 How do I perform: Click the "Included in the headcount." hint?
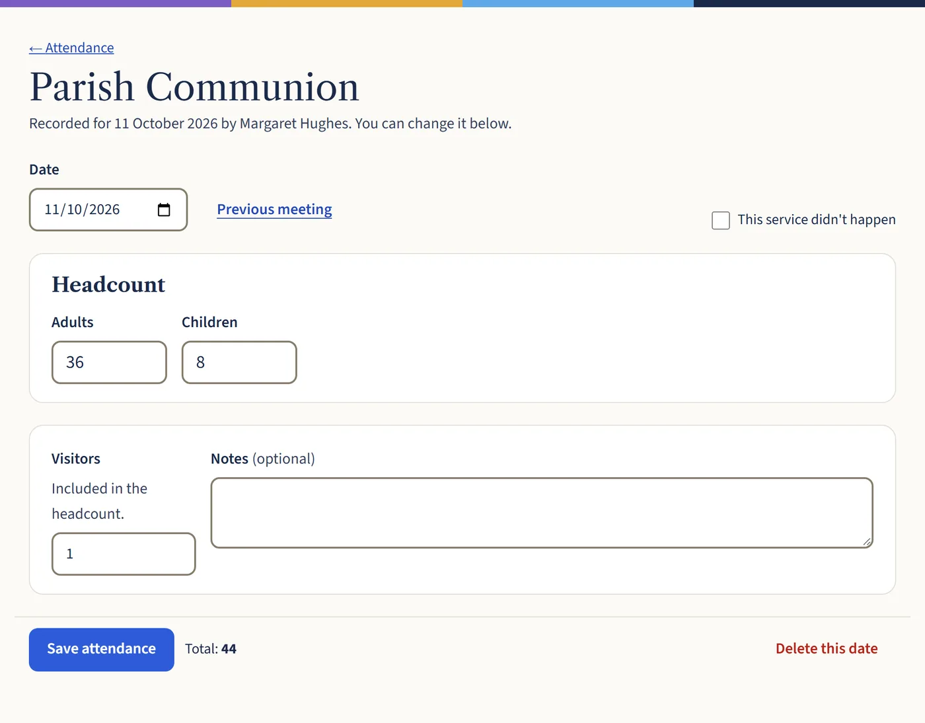[x=100, y=501]
